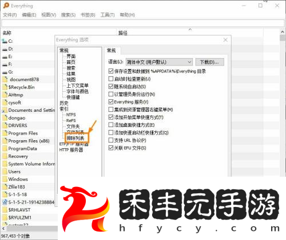Screen dimensions: 286x240
Task: Select the ProgramData folder icon
Action: (5, 149)
